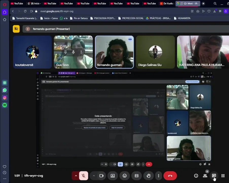
Task: Open the profile account icon
Action: [x=226, y=11]
